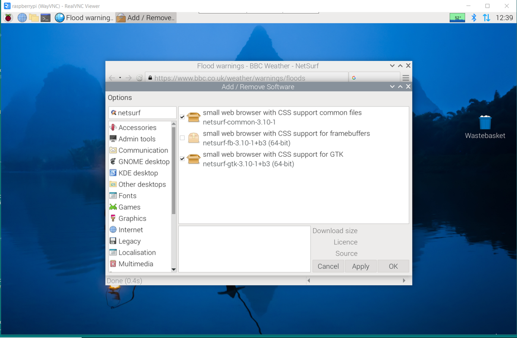517x338 pixels.
Task: Minimize the NetSurf Flood warnings window
Action: (x=392, y=66)
